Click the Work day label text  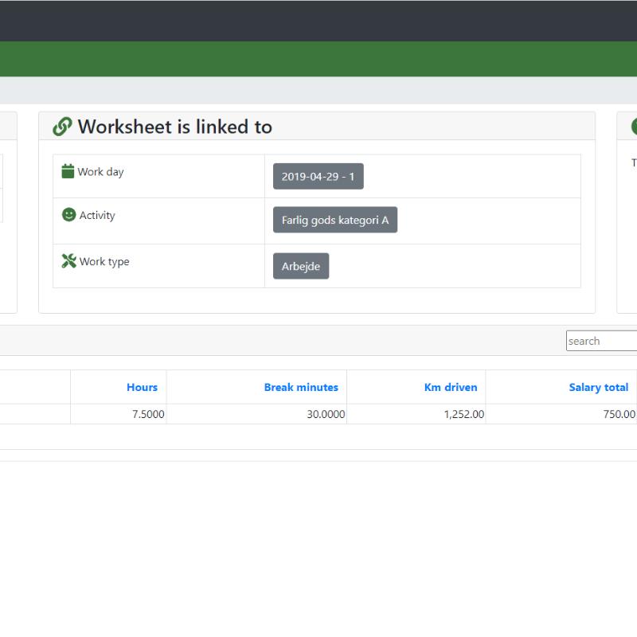point(100,171)
